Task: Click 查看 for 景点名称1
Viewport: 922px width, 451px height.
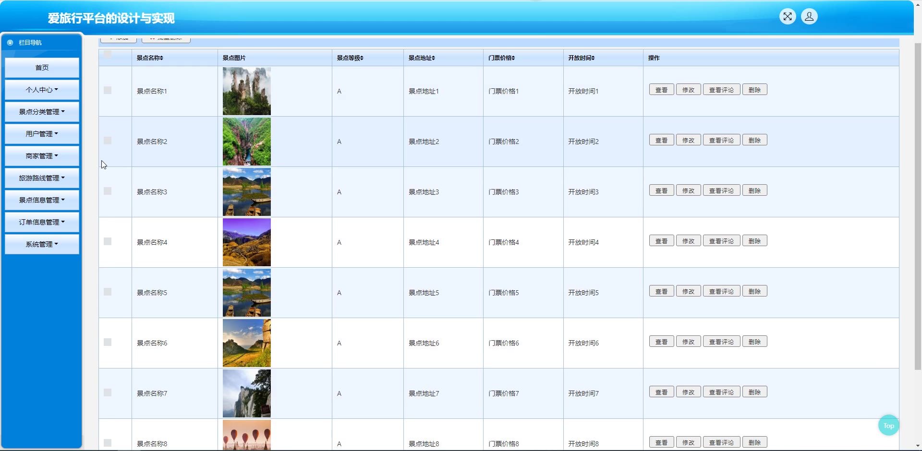Action: pyautogui.click(x=661, y=90)
